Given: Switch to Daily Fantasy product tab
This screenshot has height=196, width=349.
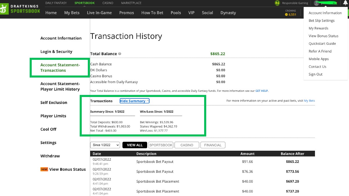Looking at the screenshot, I should tap(56, 3).
